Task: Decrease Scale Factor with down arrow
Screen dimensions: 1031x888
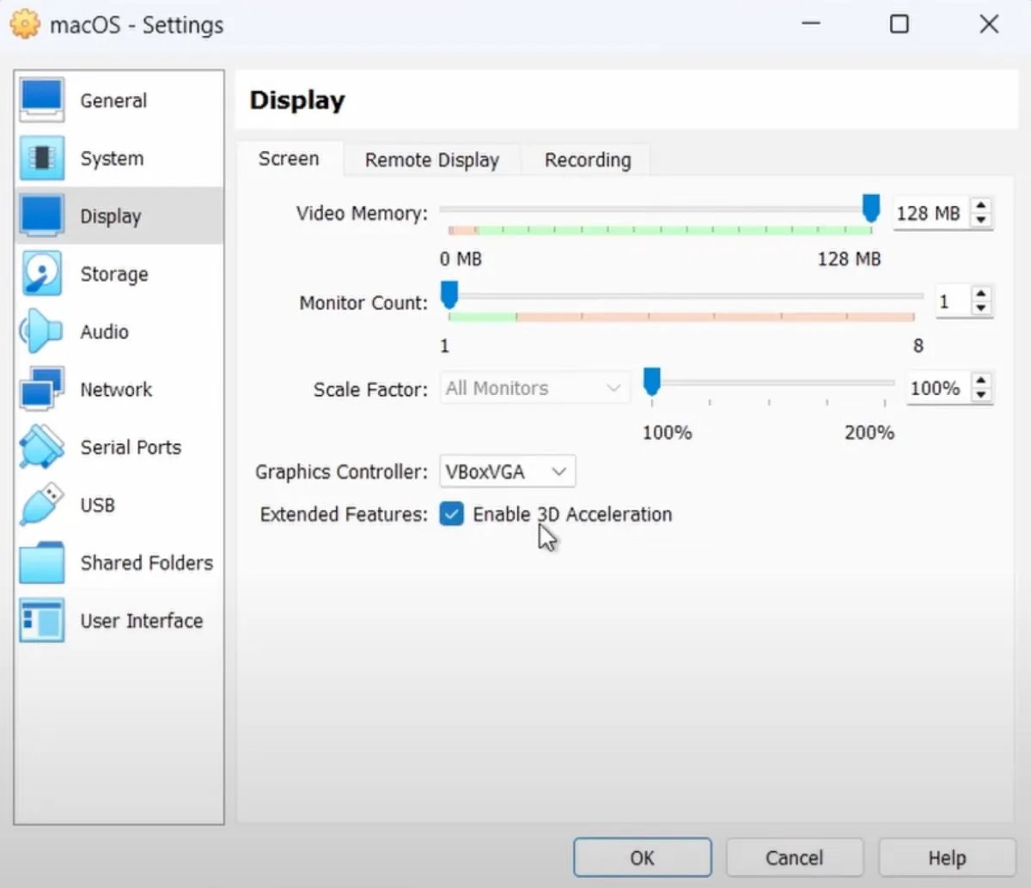Action: [981, 394]
